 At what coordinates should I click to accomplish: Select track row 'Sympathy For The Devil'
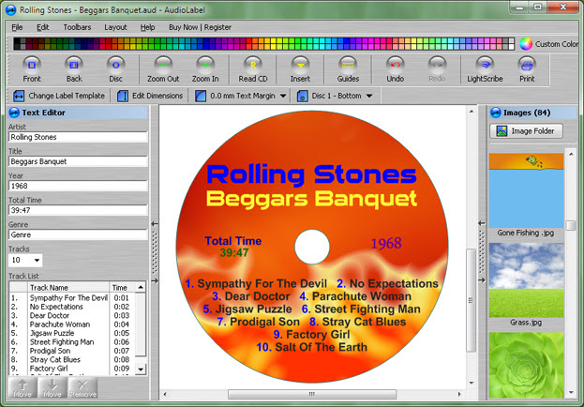point(72,298)
